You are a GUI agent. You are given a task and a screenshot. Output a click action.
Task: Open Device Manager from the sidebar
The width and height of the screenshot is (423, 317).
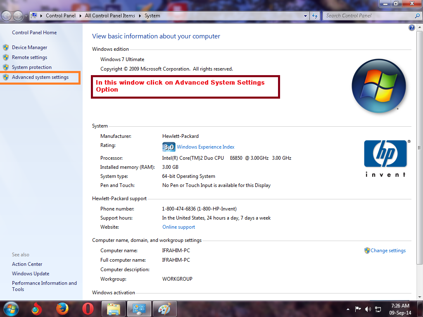pyautogui.click(x=29, y=47)
